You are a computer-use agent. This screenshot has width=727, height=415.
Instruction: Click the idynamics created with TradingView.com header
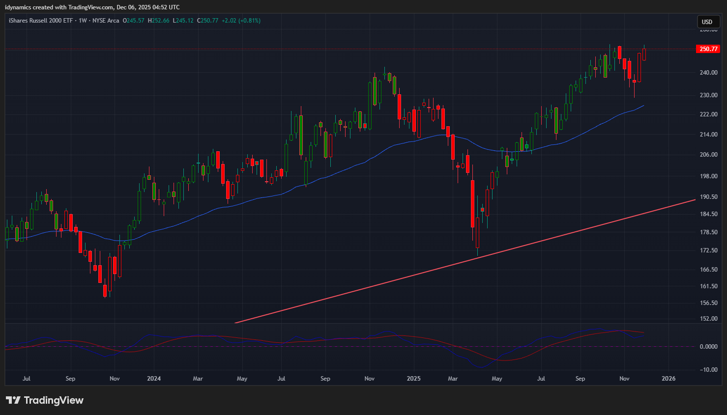pos(92,7)
